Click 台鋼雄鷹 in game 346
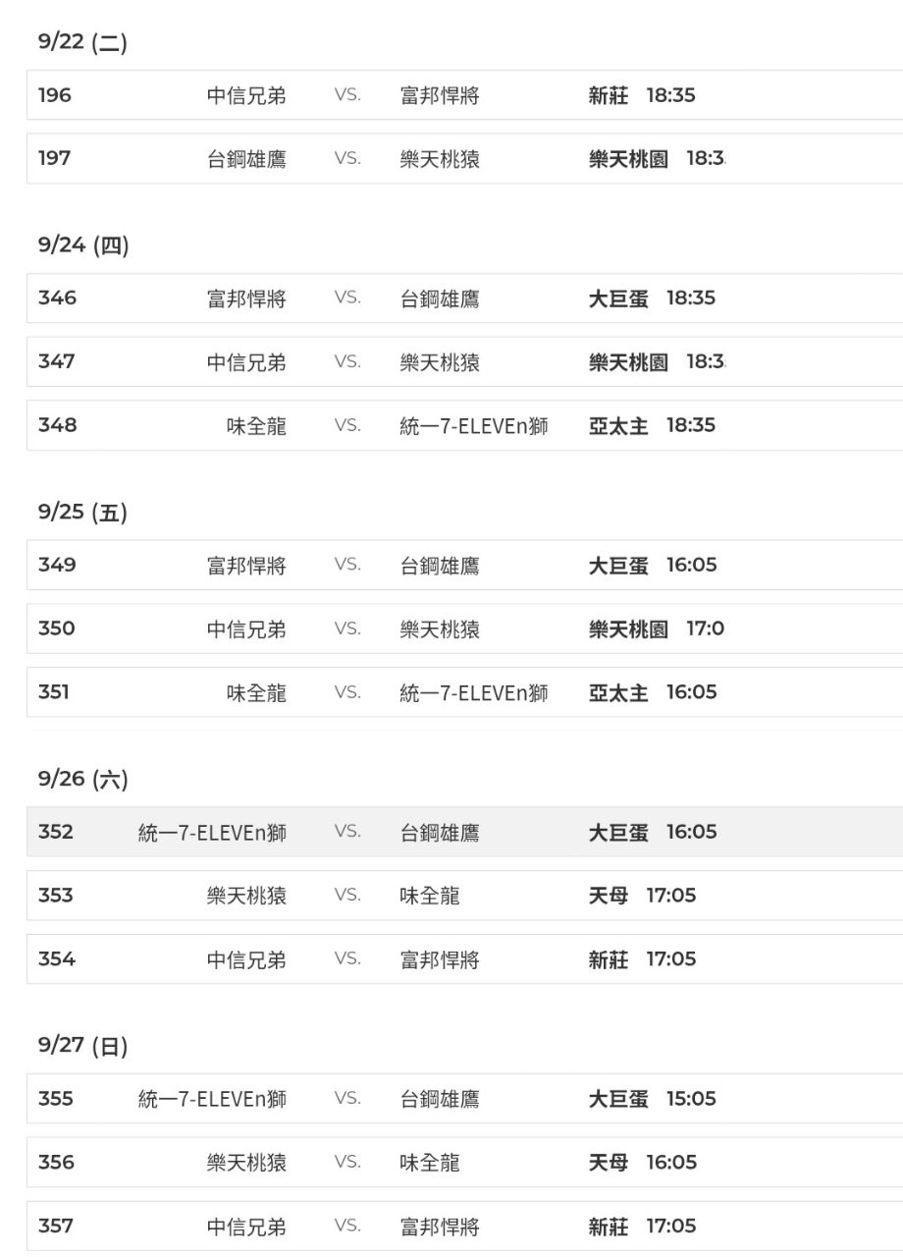Screen dimensions: 903x1257 tap(440, 299)
